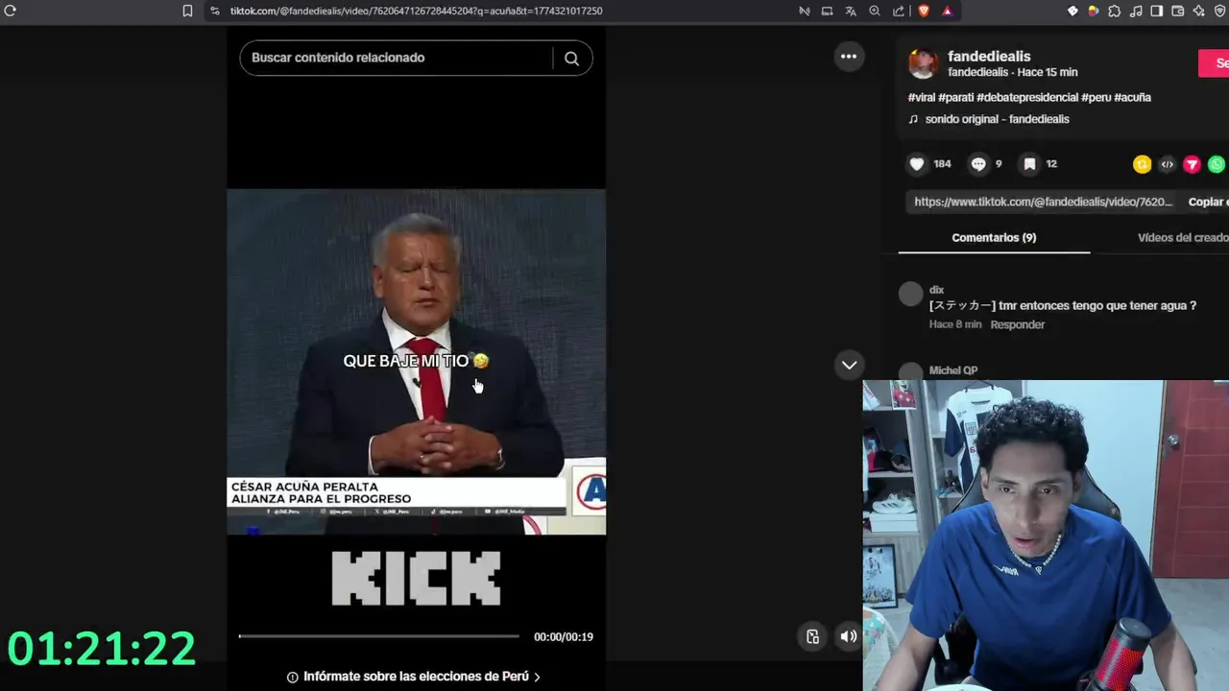The height and width of the screenshot is (691, 1229).
Task: Bookmark this page via address bar icon
Action: point(187,11)
